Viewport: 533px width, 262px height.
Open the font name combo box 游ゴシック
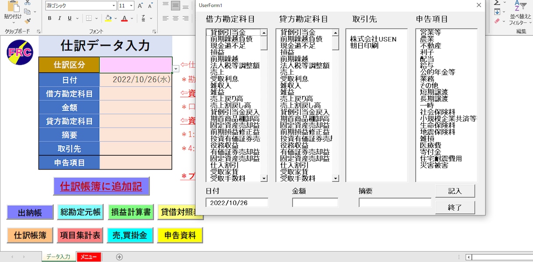click(x=81, y=6)
